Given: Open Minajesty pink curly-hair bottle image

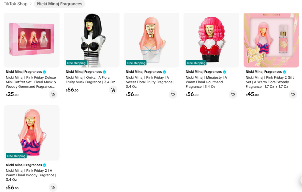Looking at the screenshot, I should pyautogui.click(x=211, y=40).
